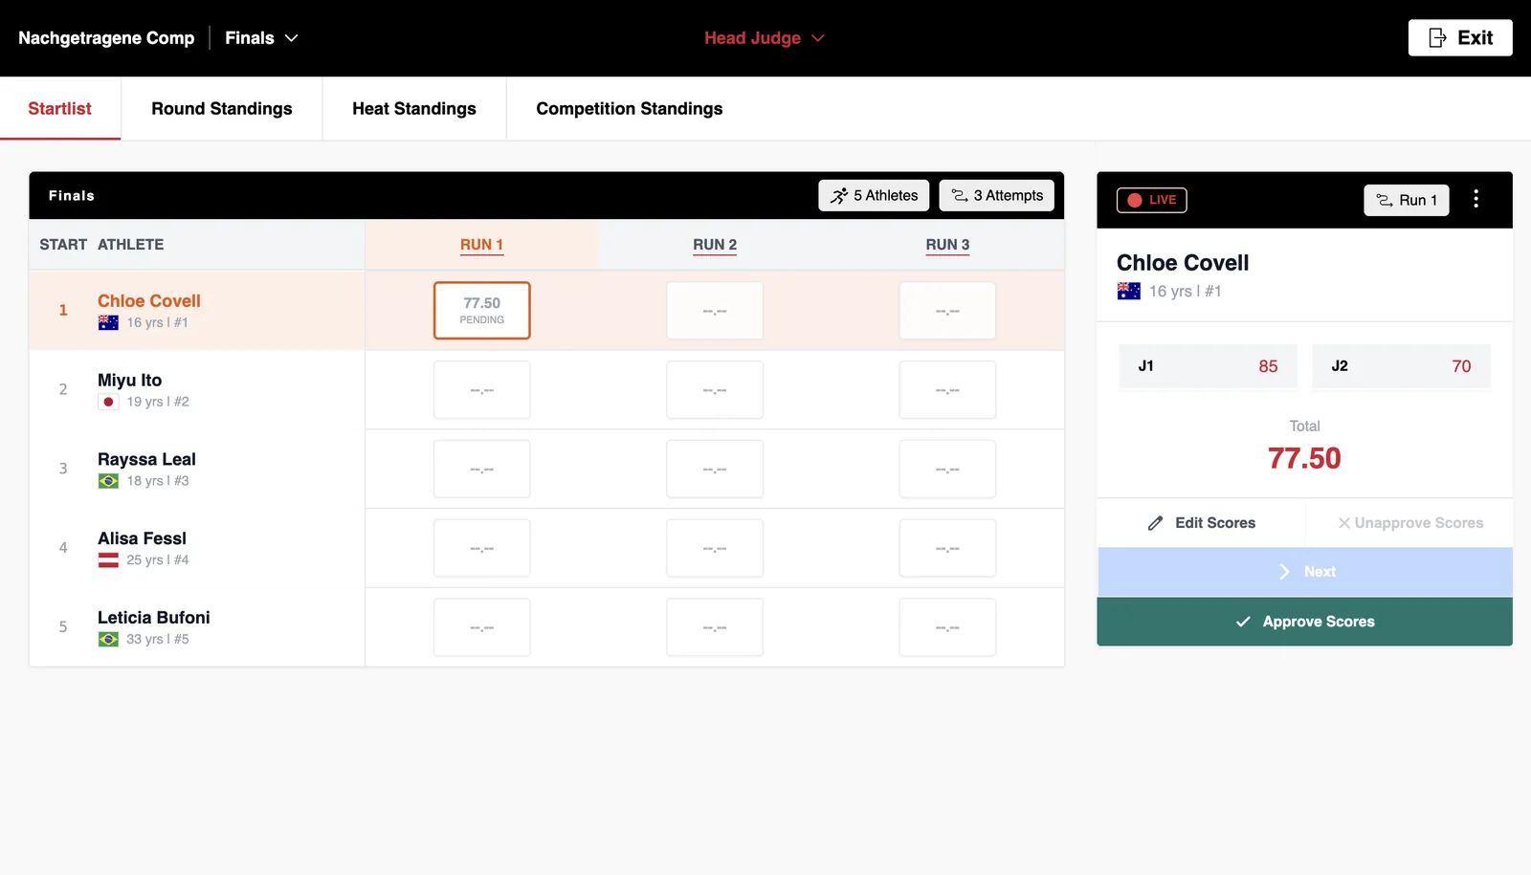Click the LIVE status indicator
The height and width of the screenshot is (875, 1531).
(1152, 200)
